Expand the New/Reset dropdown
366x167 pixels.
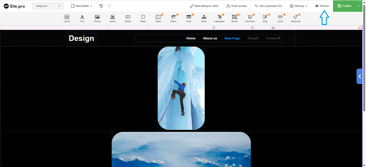coord(81,6)
